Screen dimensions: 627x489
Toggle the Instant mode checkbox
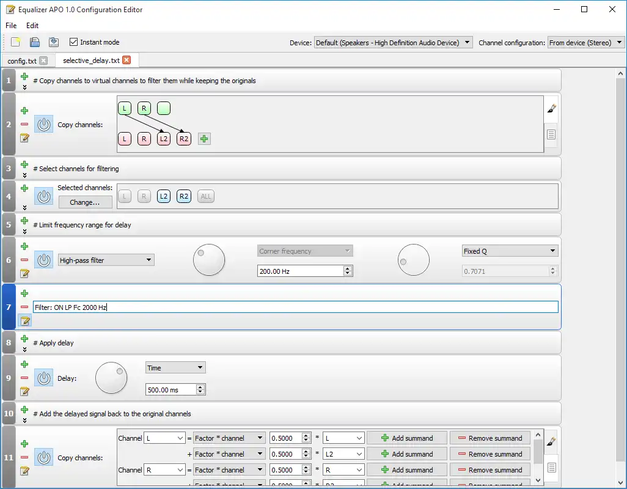pyautogui.click(x=74, y=42)
